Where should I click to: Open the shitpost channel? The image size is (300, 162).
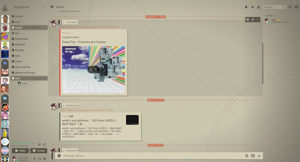29,45
